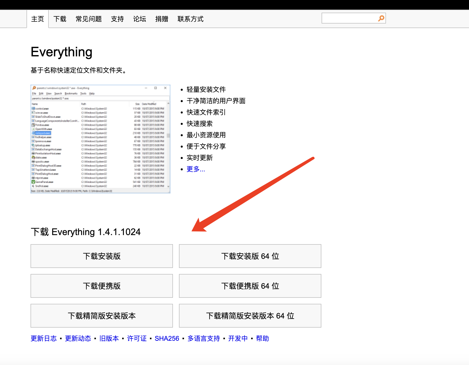This screenshot has height=365, width=469.
Task: Open the 多语言支持 link
Action: [x=204, y=338]
